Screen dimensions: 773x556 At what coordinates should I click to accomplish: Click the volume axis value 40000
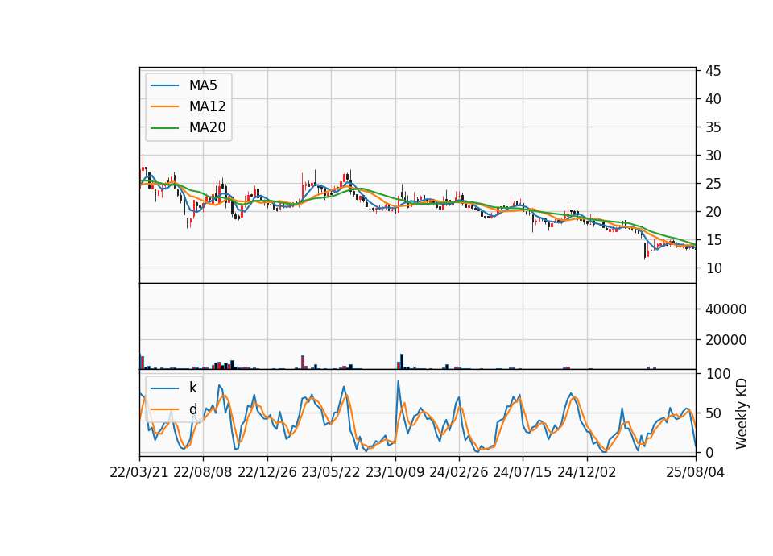click(725, 309)
